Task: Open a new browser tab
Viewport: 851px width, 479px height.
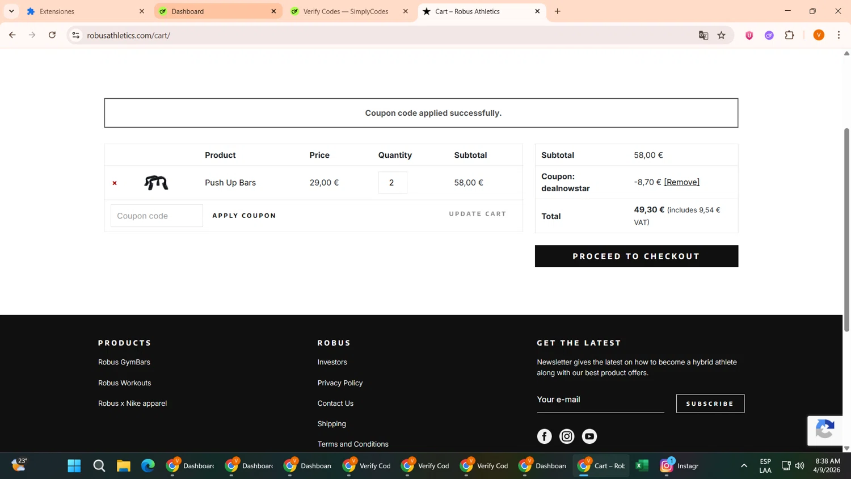Action: pyautogui.click(x=558, y=11)
